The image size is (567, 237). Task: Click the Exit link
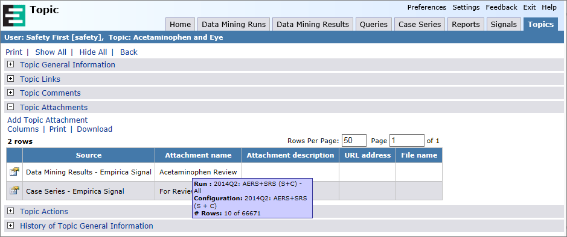(x=530, y=7)
